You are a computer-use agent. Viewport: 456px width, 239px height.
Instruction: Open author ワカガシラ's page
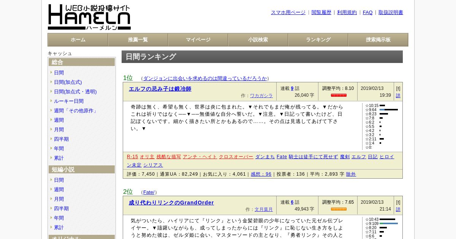261,96
